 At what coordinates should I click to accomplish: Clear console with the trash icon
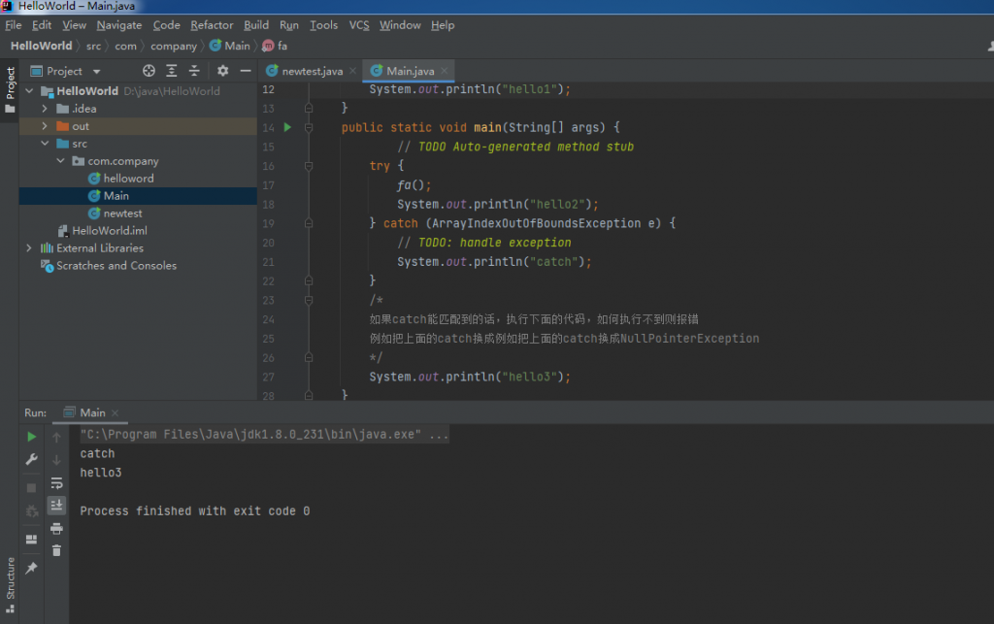click(x=56, y=550)
